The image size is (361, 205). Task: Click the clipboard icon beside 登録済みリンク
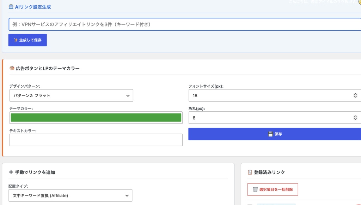(250, 172)
